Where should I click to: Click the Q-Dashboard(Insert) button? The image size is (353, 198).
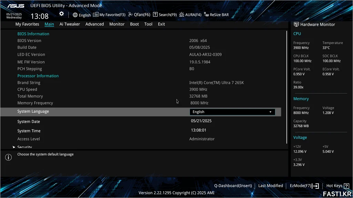pyautogui.click(x=233, y=186)
